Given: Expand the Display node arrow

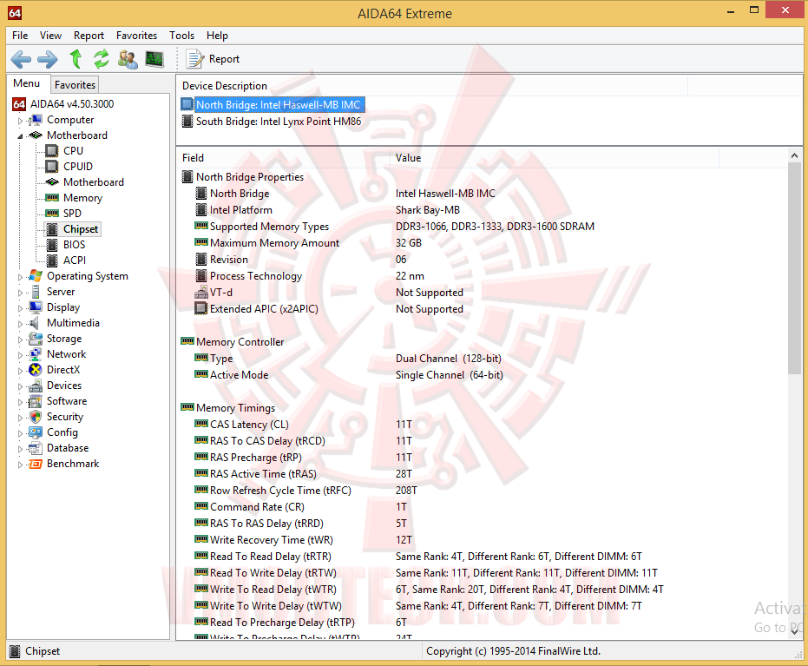Looking at the screenshot, I should click(20, 308).
